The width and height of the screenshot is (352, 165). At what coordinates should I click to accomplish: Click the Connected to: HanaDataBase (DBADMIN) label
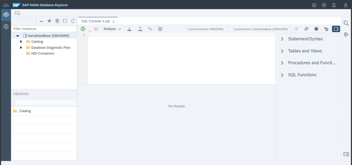pos(261,29)
